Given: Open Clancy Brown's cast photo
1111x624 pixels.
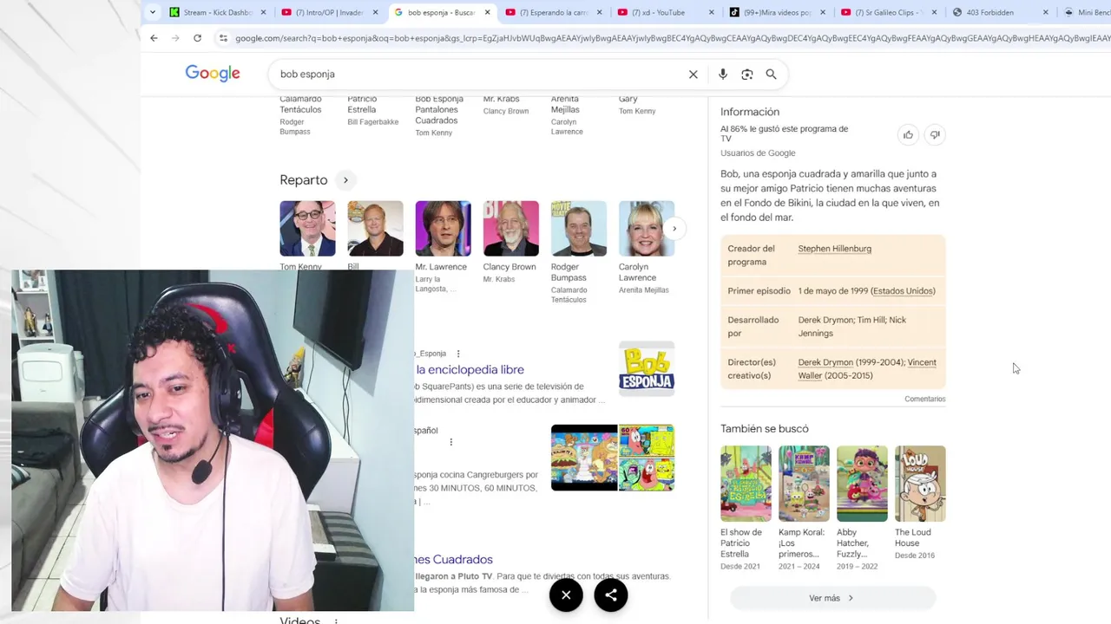Looking at the screenshot, I should click(x=510, y=229).
